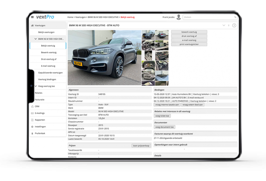Click the bewerk voertuig button
266x181 pixels.
pos(189,32)
